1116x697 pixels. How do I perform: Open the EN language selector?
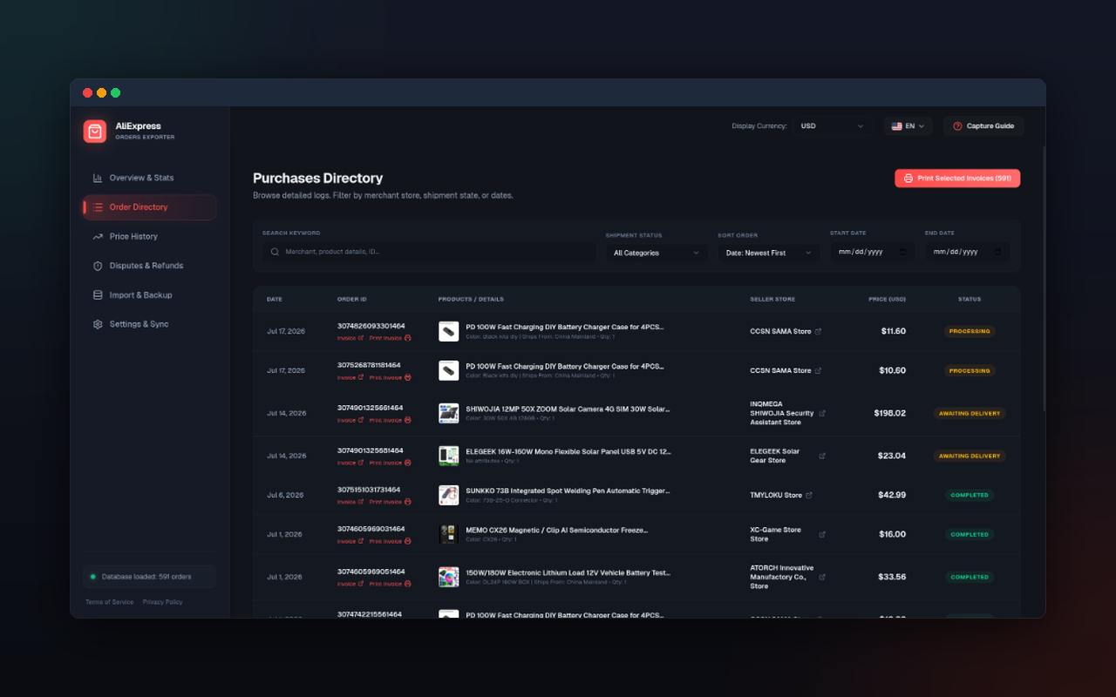(x=908, y=126)
